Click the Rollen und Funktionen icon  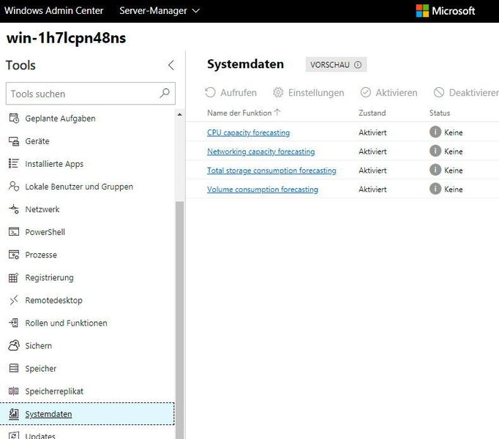14,323
